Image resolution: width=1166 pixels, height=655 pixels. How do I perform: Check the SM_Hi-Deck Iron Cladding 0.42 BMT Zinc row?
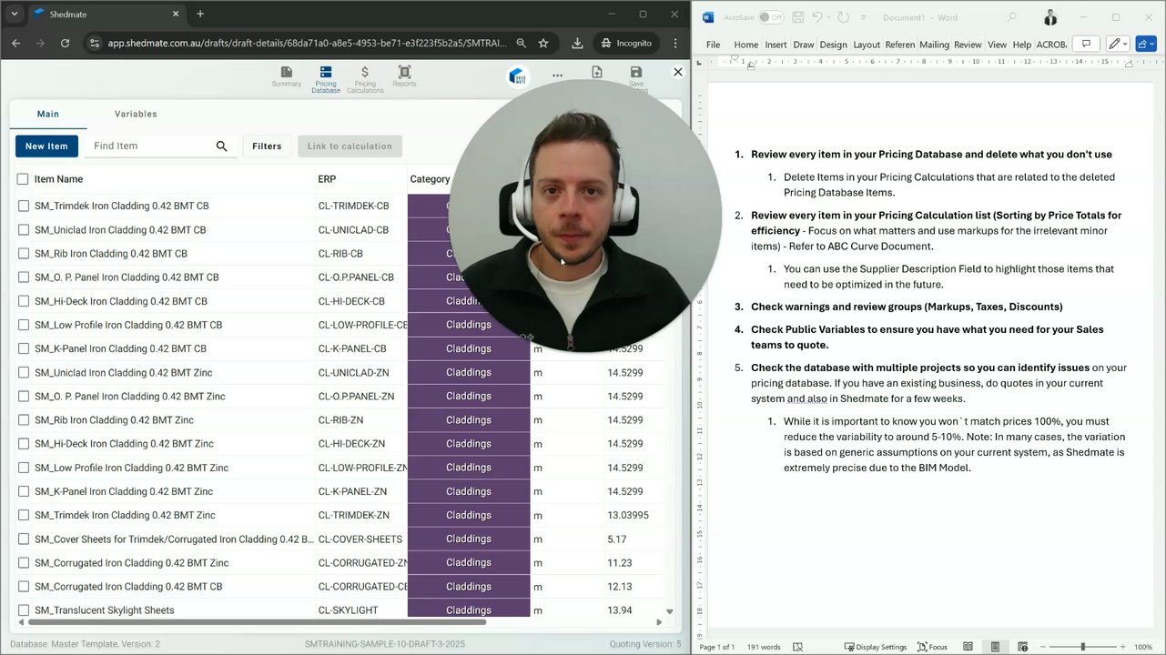[x=24, y=444]
